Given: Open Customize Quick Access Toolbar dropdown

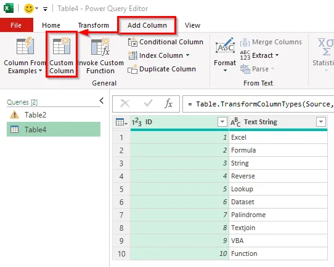Looking at the screenshot, I should click(x=45, y=9).
